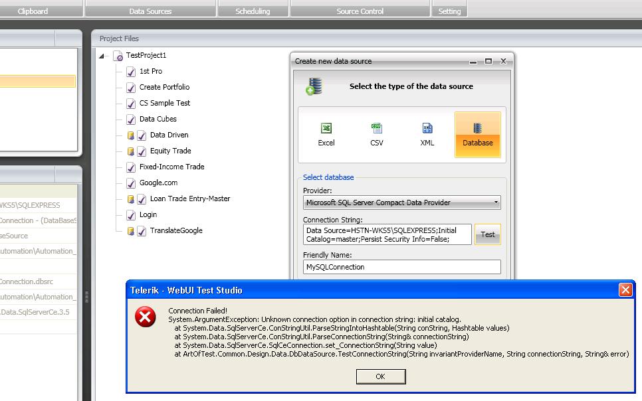Open the Scheduling ribbon group
Screen dimensions: 642x401
[x=253, y=11]
